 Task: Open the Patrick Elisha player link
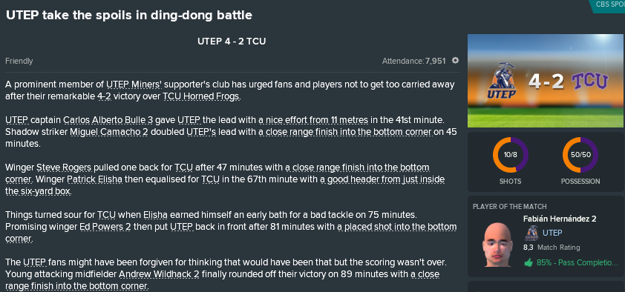click(x=94, y=179)
